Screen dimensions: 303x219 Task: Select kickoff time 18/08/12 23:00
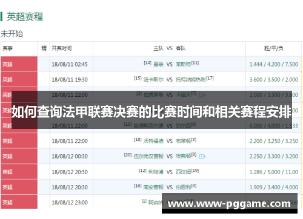tap(70, 203)
